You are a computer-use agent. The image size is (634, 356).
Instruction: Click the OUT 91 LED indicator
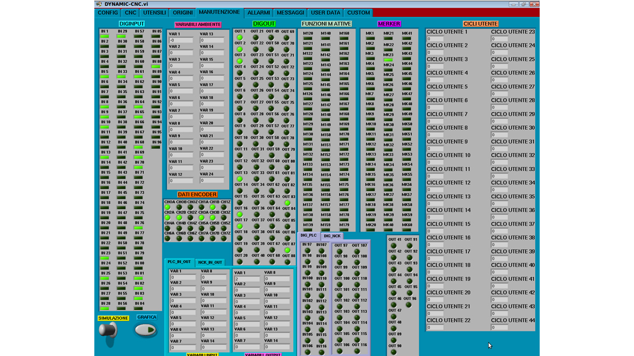pos(409,245)
